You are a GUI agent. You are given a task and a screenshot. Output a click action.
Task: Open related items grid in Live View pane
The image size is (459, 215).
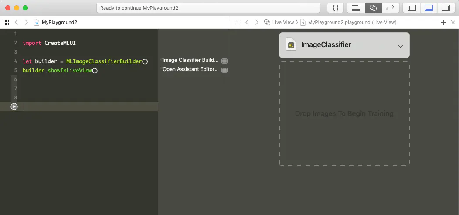click(237, 22)
